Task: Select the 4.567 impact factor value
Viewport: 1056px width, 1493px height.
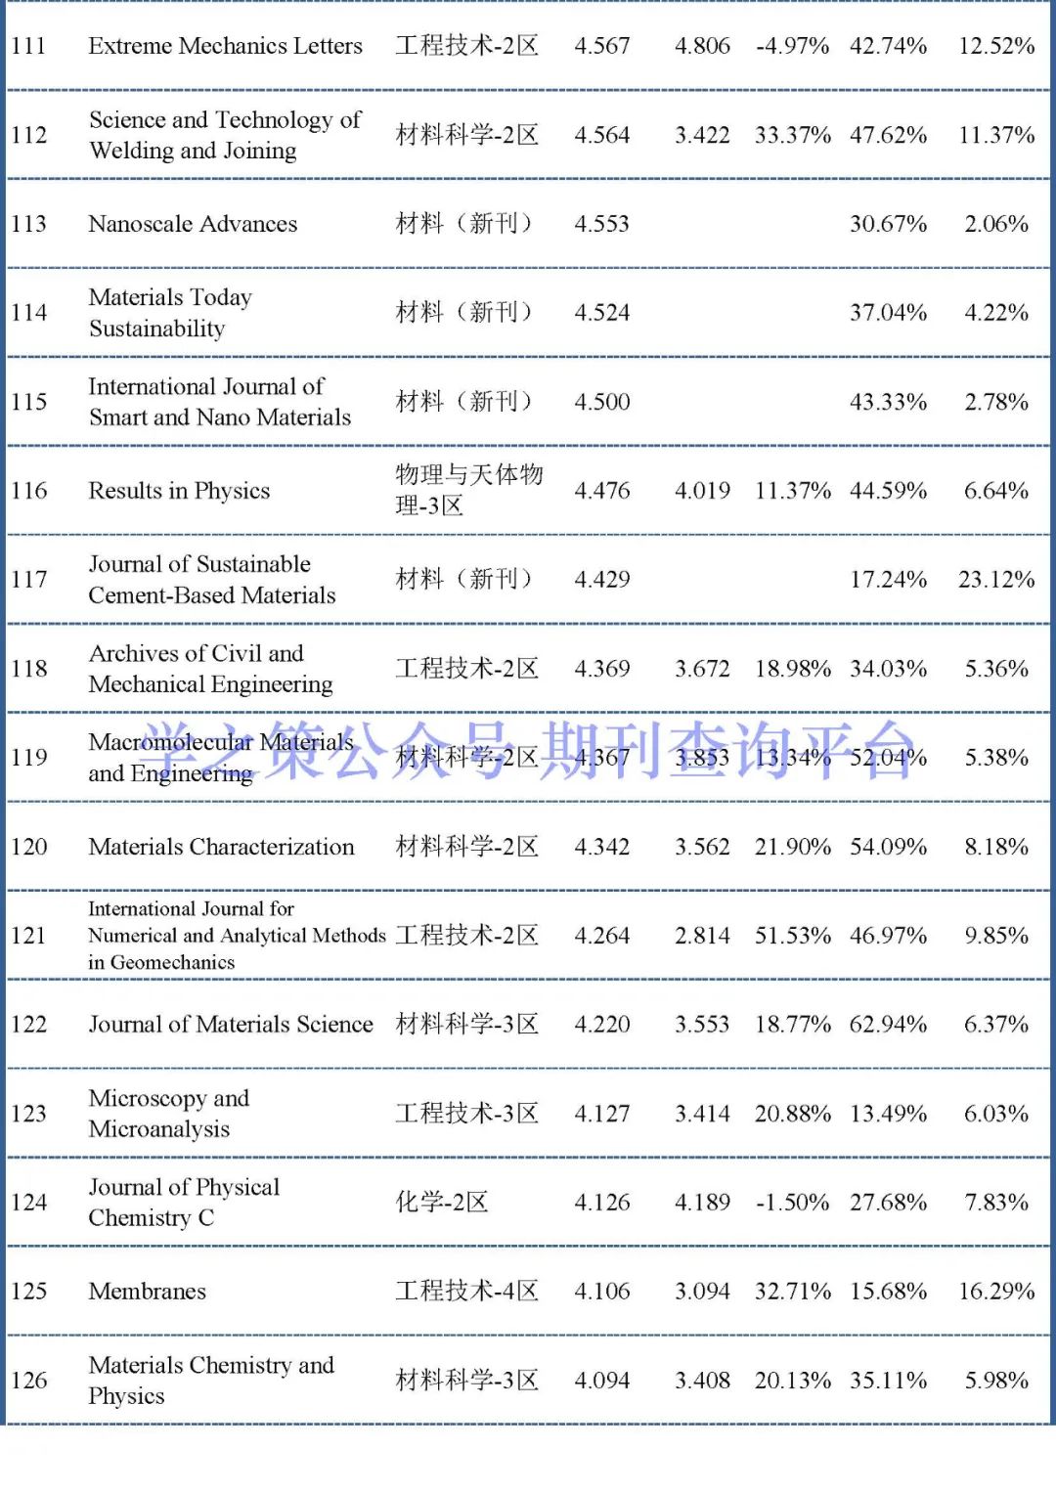Action: click(602, 46)
